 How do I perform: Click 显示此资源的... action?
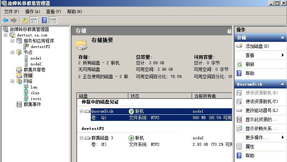point(261,119)
